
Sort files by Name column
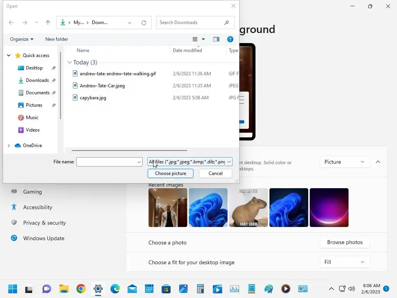[83, 50]
